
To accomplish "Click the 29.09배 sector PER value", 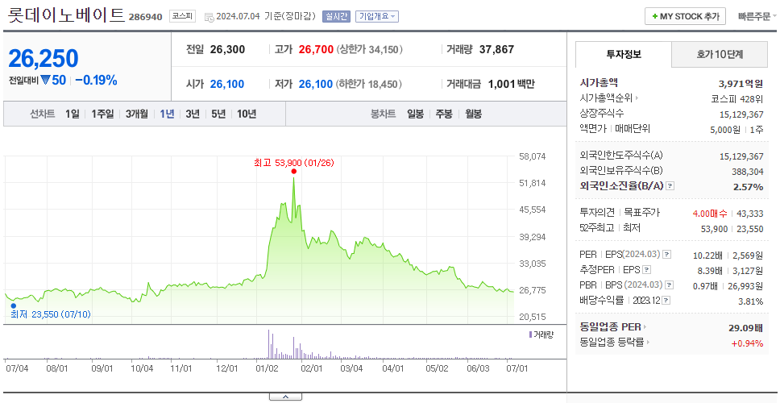I will 745,328.
